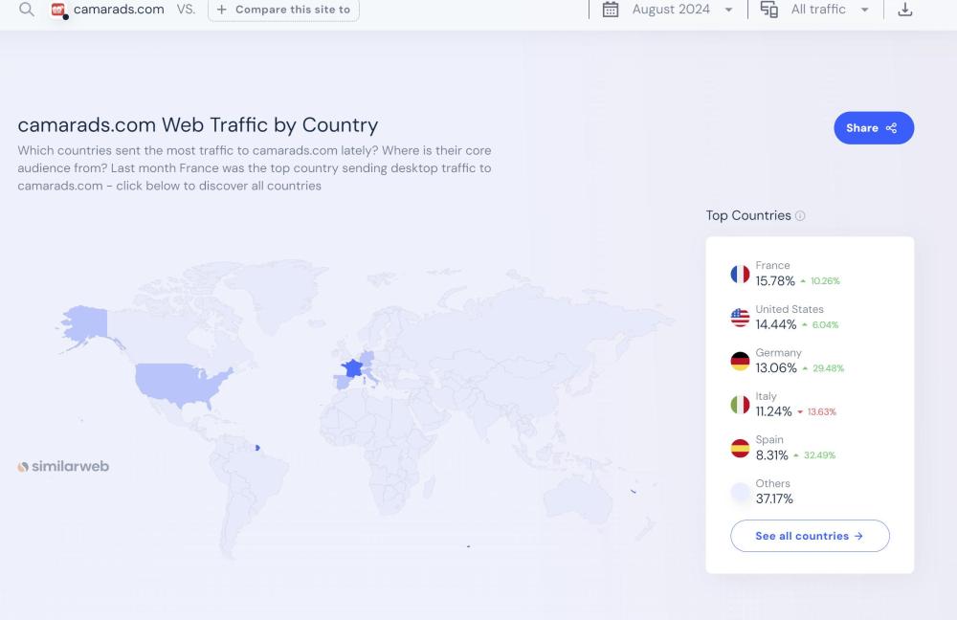
Task: Open the See all countries link
Action: click(x=810, y=536)
